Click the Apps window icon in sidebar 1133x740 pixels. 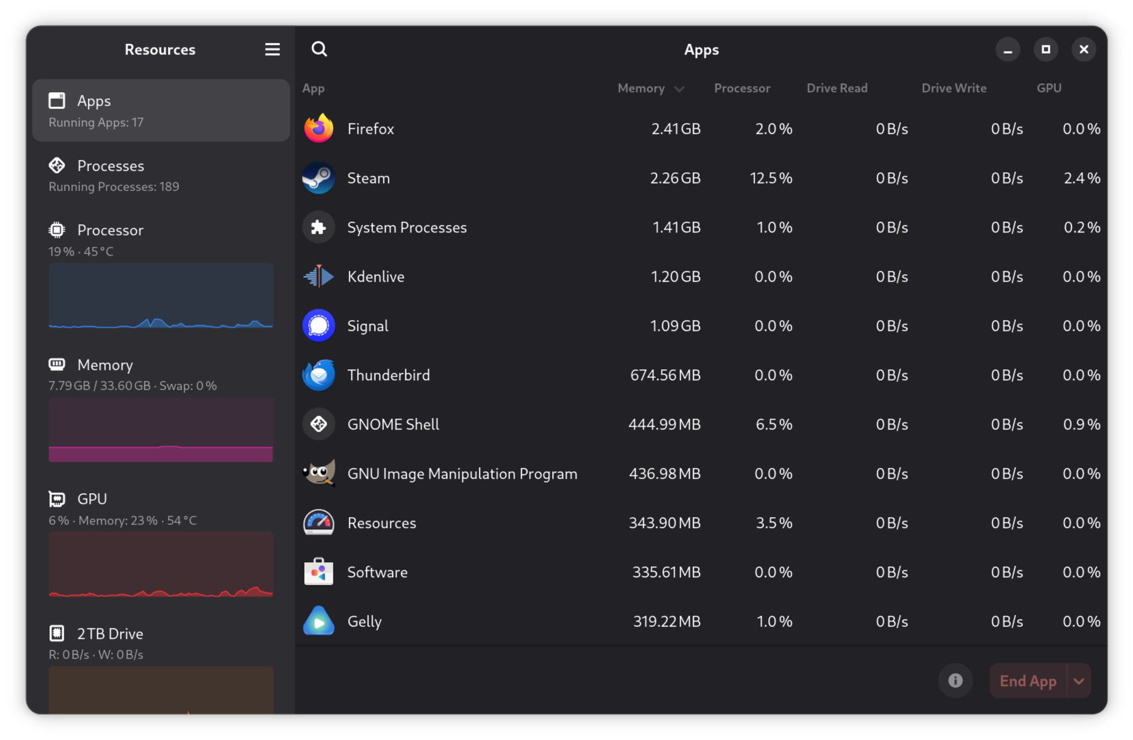(57, 101)
